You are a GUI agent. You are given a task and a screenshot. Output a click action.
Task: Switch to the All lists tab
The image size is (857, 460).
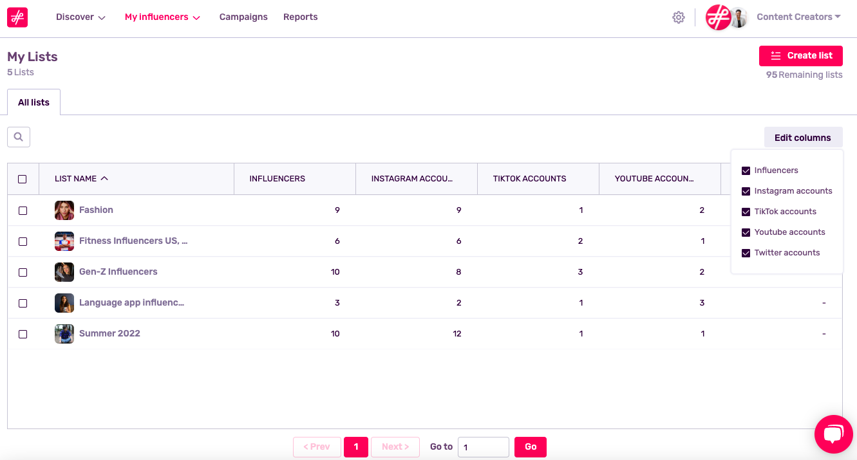33,102
